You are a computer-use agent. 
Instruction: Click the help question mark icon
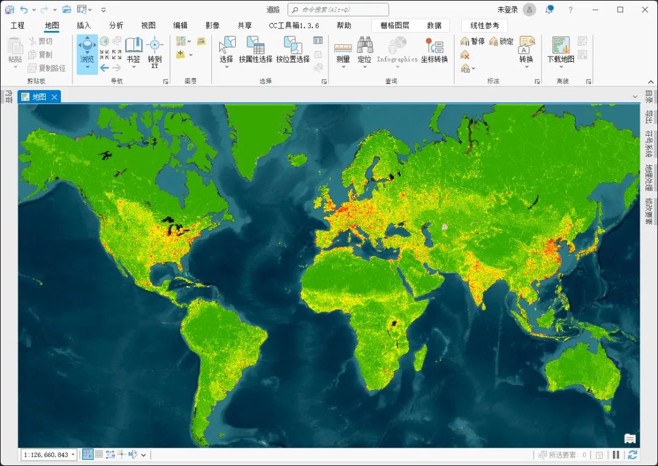pos(570,9)
